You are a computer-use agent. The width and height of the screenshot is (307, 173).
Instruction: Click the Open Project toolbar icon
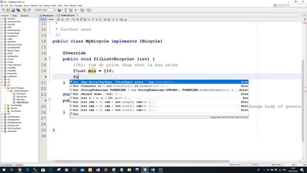point(13,10)
